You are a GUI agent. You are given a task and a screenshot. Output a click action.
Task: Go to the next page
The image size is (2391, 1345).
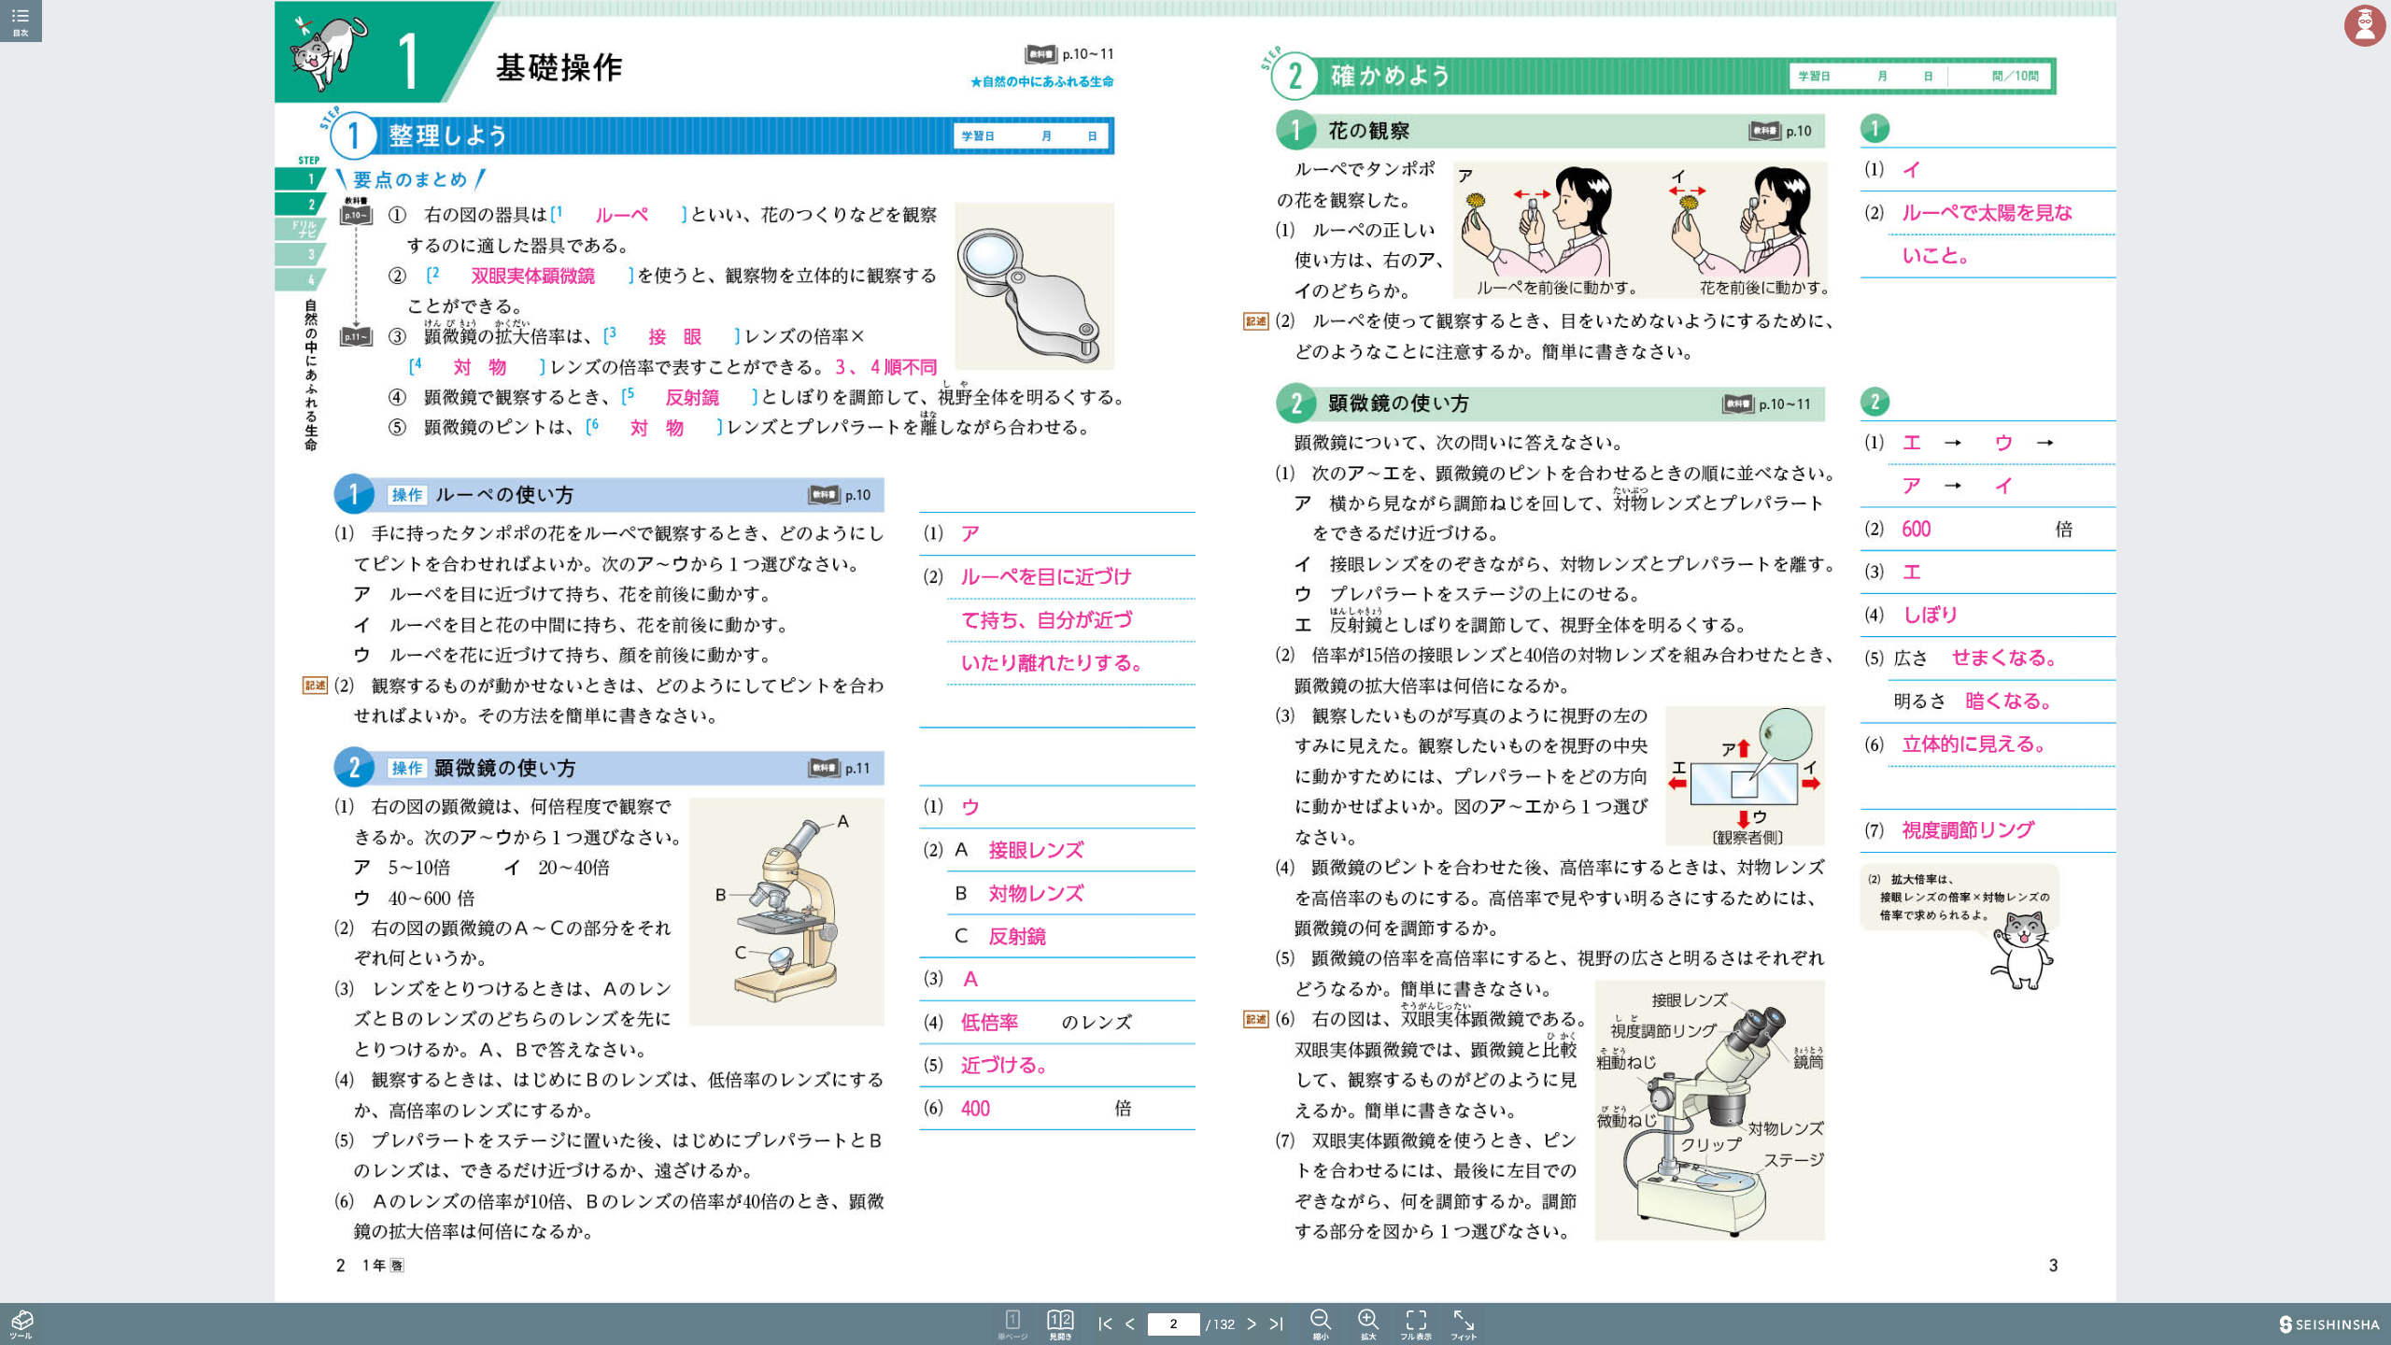click(x=1252, y=1324)
